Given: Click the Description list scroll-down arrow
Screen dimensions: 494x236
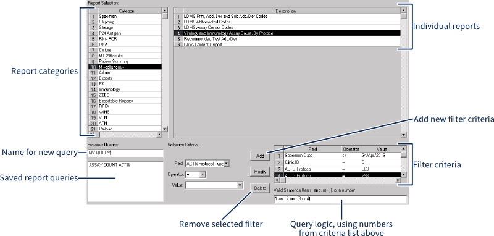Looking at the screenshot, I should 404,135.
